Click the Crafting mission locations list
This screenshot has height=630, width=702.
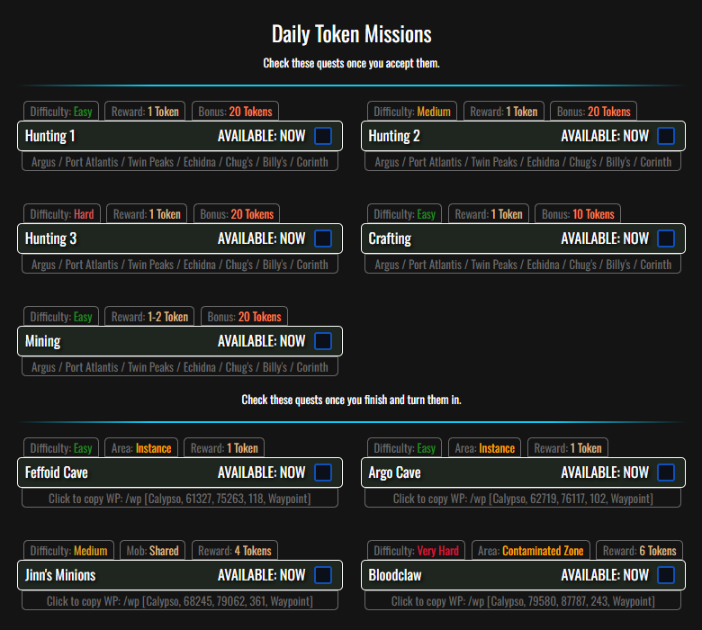[523, 265]
